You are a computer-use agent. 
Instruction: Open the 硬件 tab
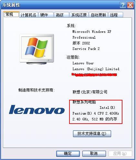[46, 15]
